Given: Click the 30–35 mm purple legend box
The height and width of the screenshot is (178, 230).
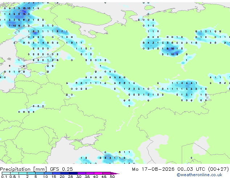Looking at the screenshot, I should pyautogui.click(x=81, y=173).
